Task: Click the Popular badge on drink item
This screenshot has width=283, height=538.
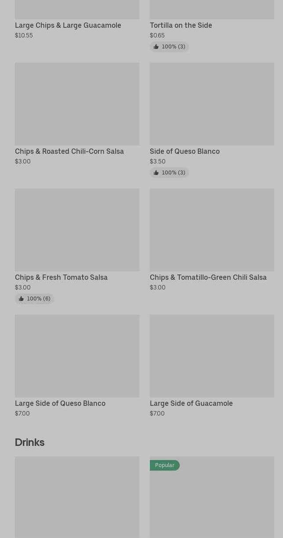Action: [x=164, y=465]
